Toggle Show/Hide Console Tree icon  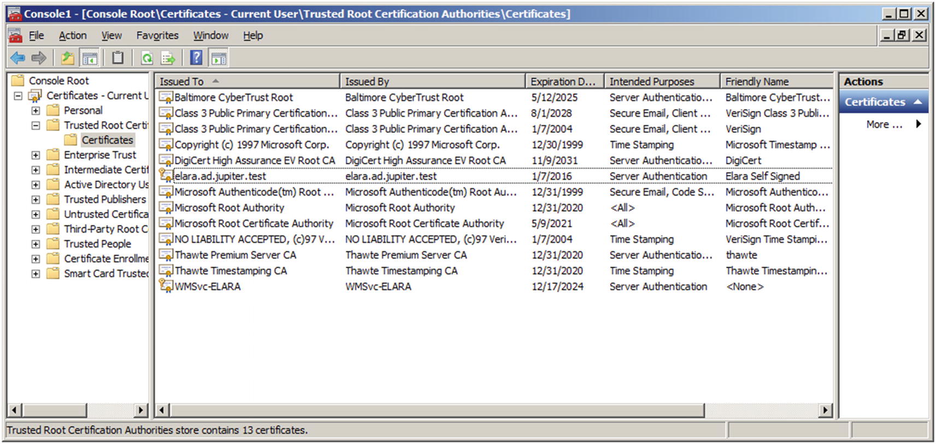click(x=89, y=57)
